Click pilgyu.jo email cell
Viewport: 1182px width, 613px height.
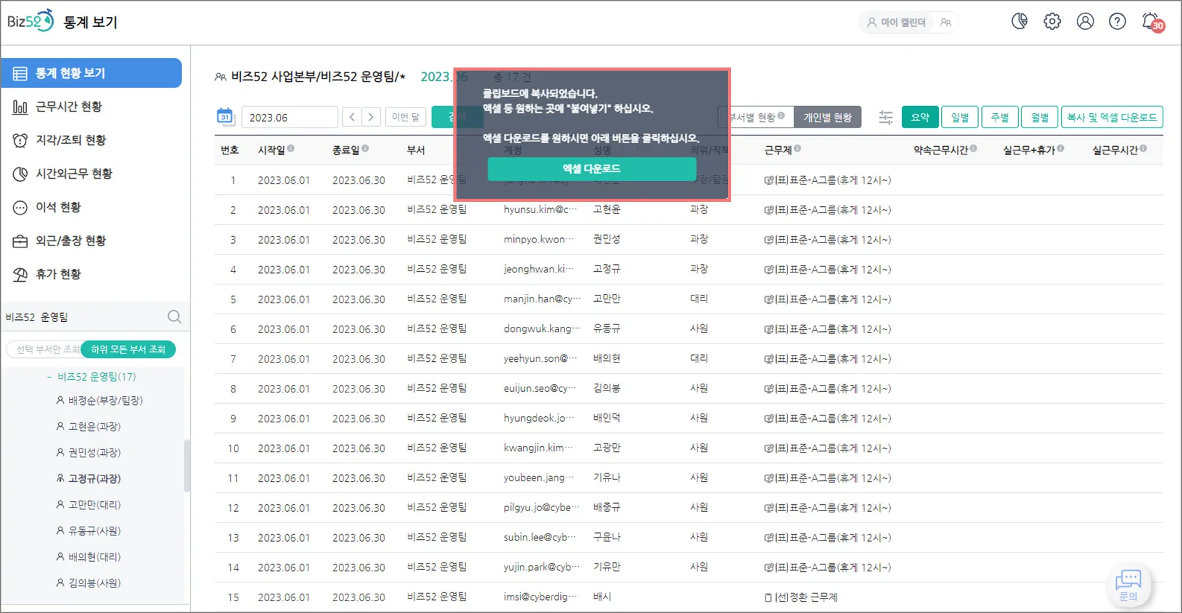[542, 508]
